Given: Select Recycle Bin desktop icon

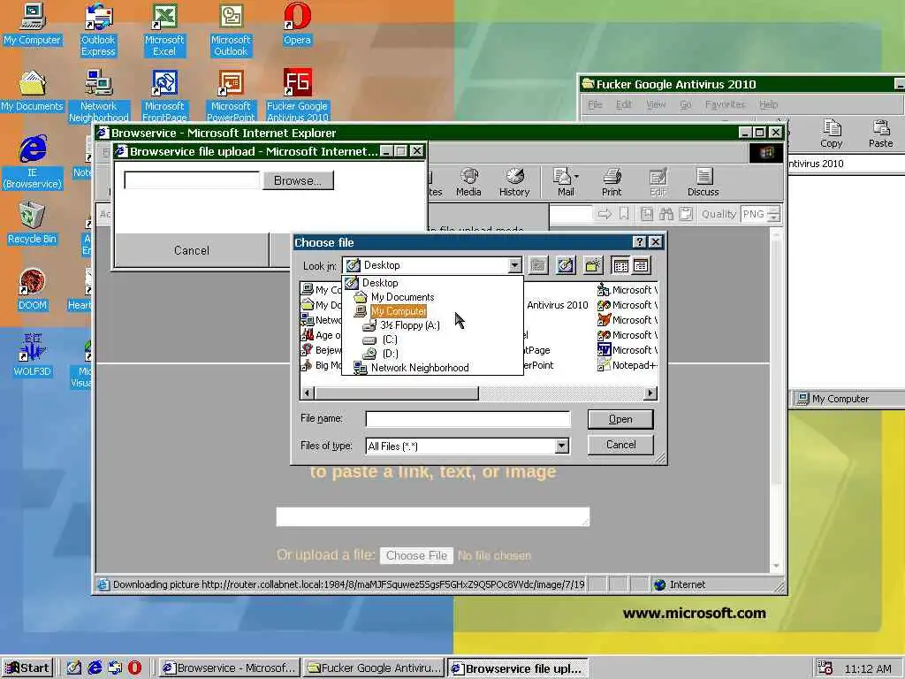Looking at the screenshot, I should 32,223.
